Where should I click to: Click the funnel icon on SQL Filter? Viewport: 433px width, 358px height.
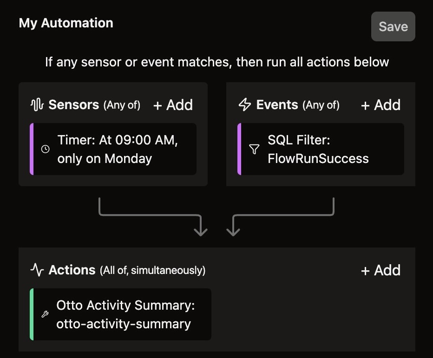pyautogui.click(x=254, y=149)
